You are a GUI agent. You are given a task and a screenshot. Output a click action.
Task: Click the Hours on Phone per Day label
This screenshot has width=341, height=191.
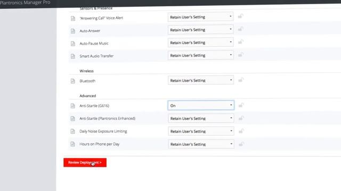[100, 144]
